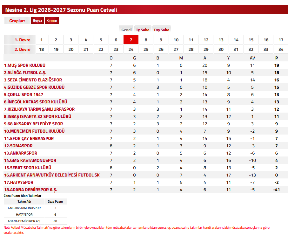Click the Takım Adı column header
The image size is (288, 236).
[24, 202]
